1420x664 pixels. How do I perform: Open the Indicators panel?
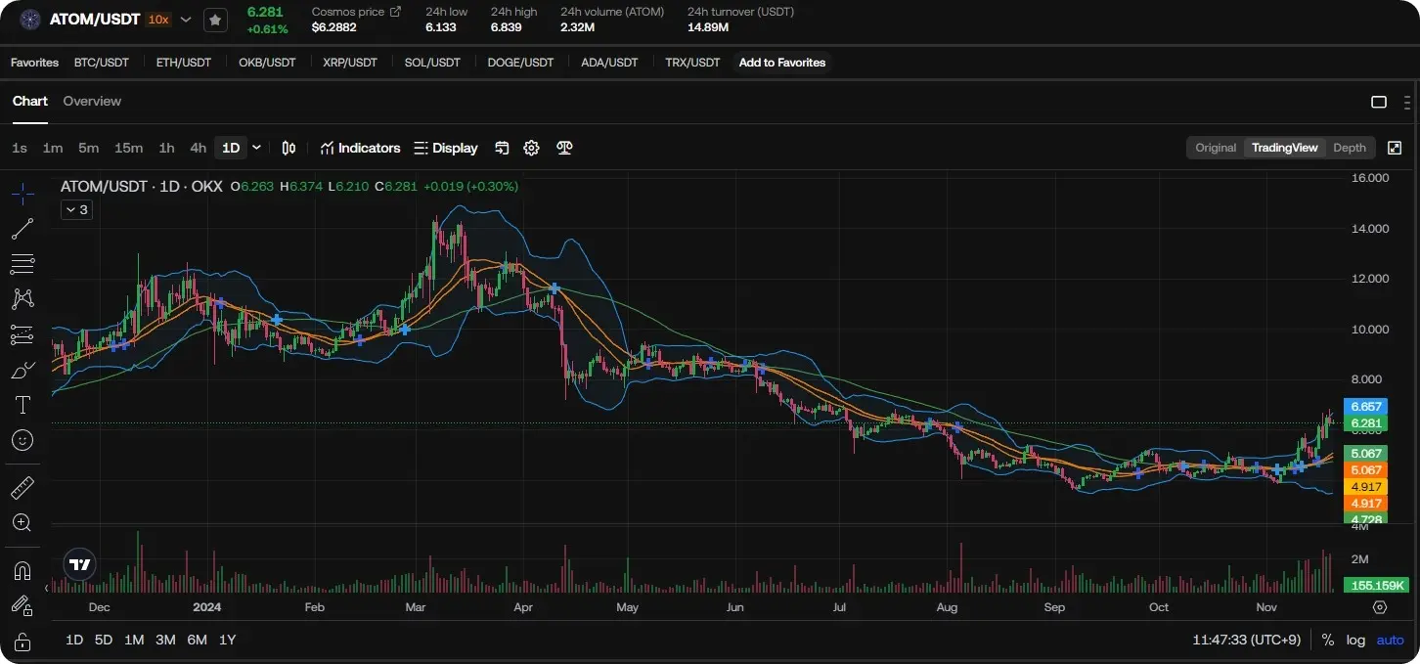coord(360,148)
